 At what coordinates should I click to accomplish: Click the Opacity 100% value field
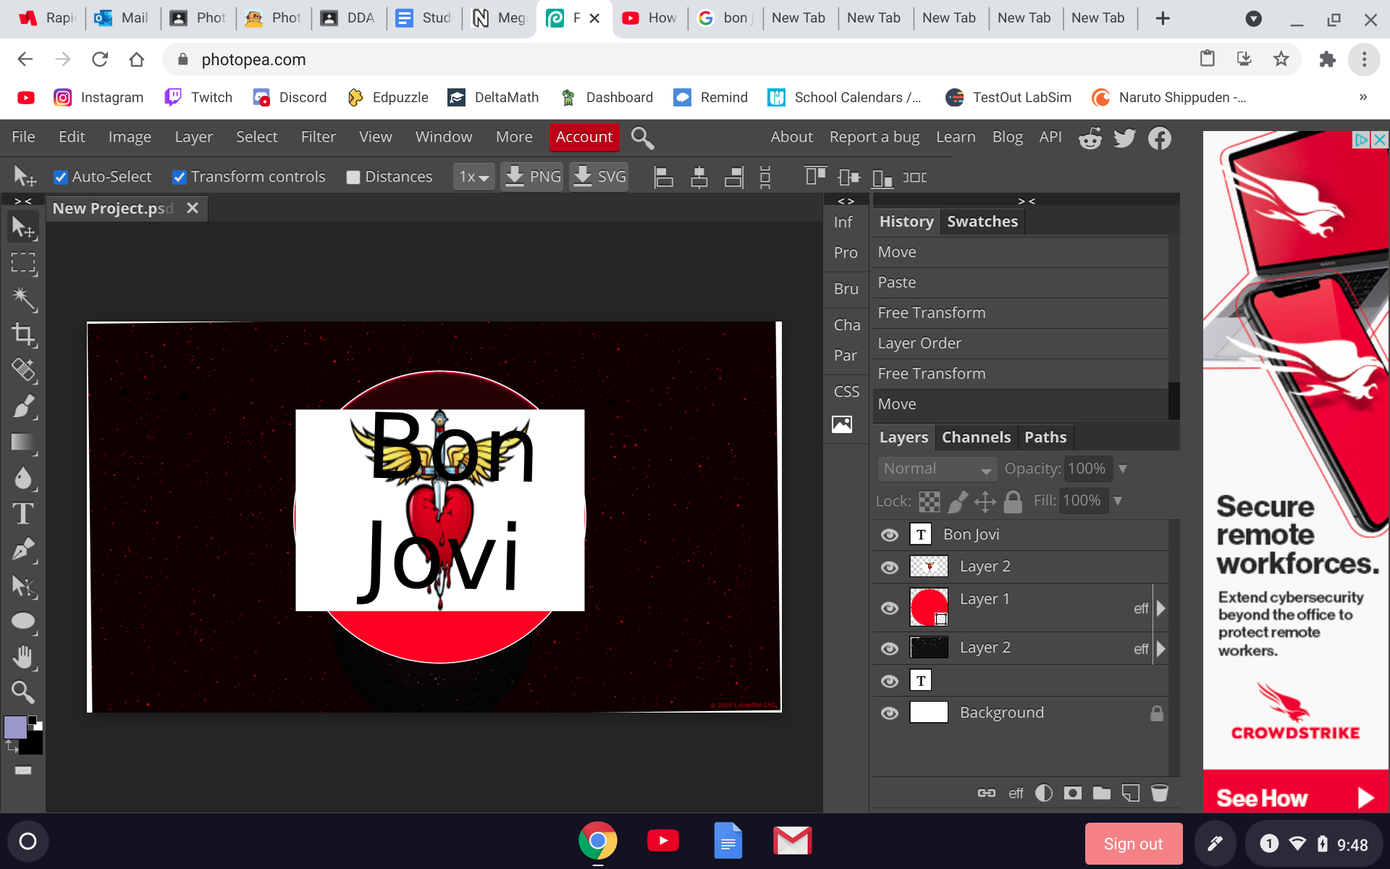click(x=1087, y=469)
